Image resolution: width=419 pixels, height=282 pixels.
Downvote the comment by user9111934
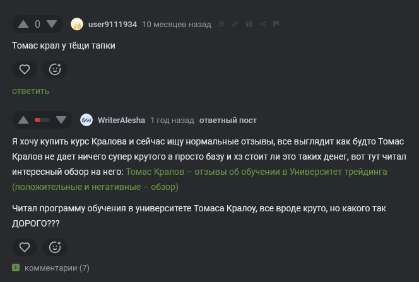pyautogui.click(x=52, y=25)
